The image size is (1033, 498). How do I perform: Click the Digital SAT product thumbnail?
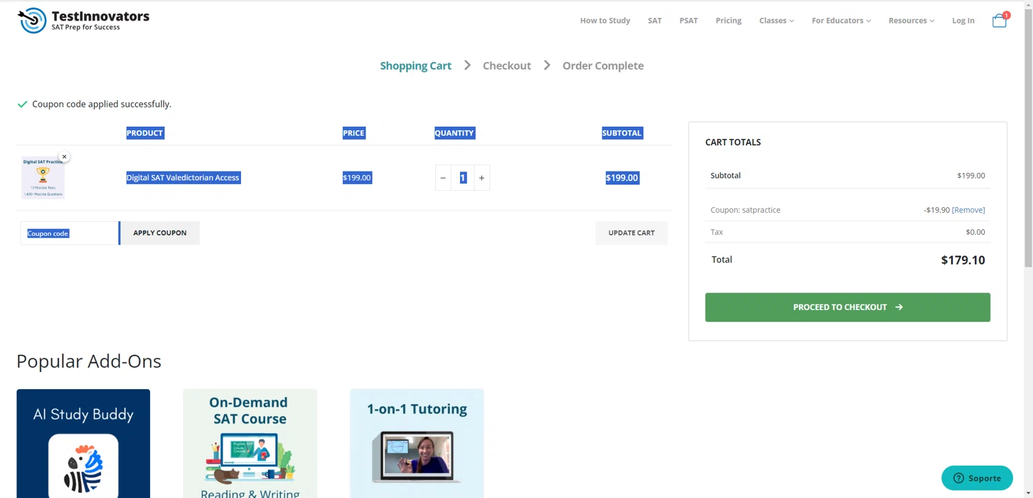43,178
